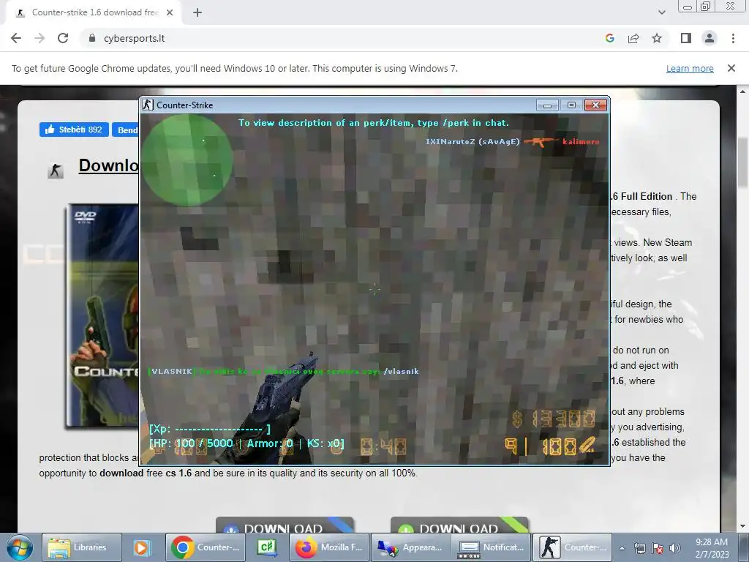
Task: Open the Chrome profile avatar
Action: [710, 38]
